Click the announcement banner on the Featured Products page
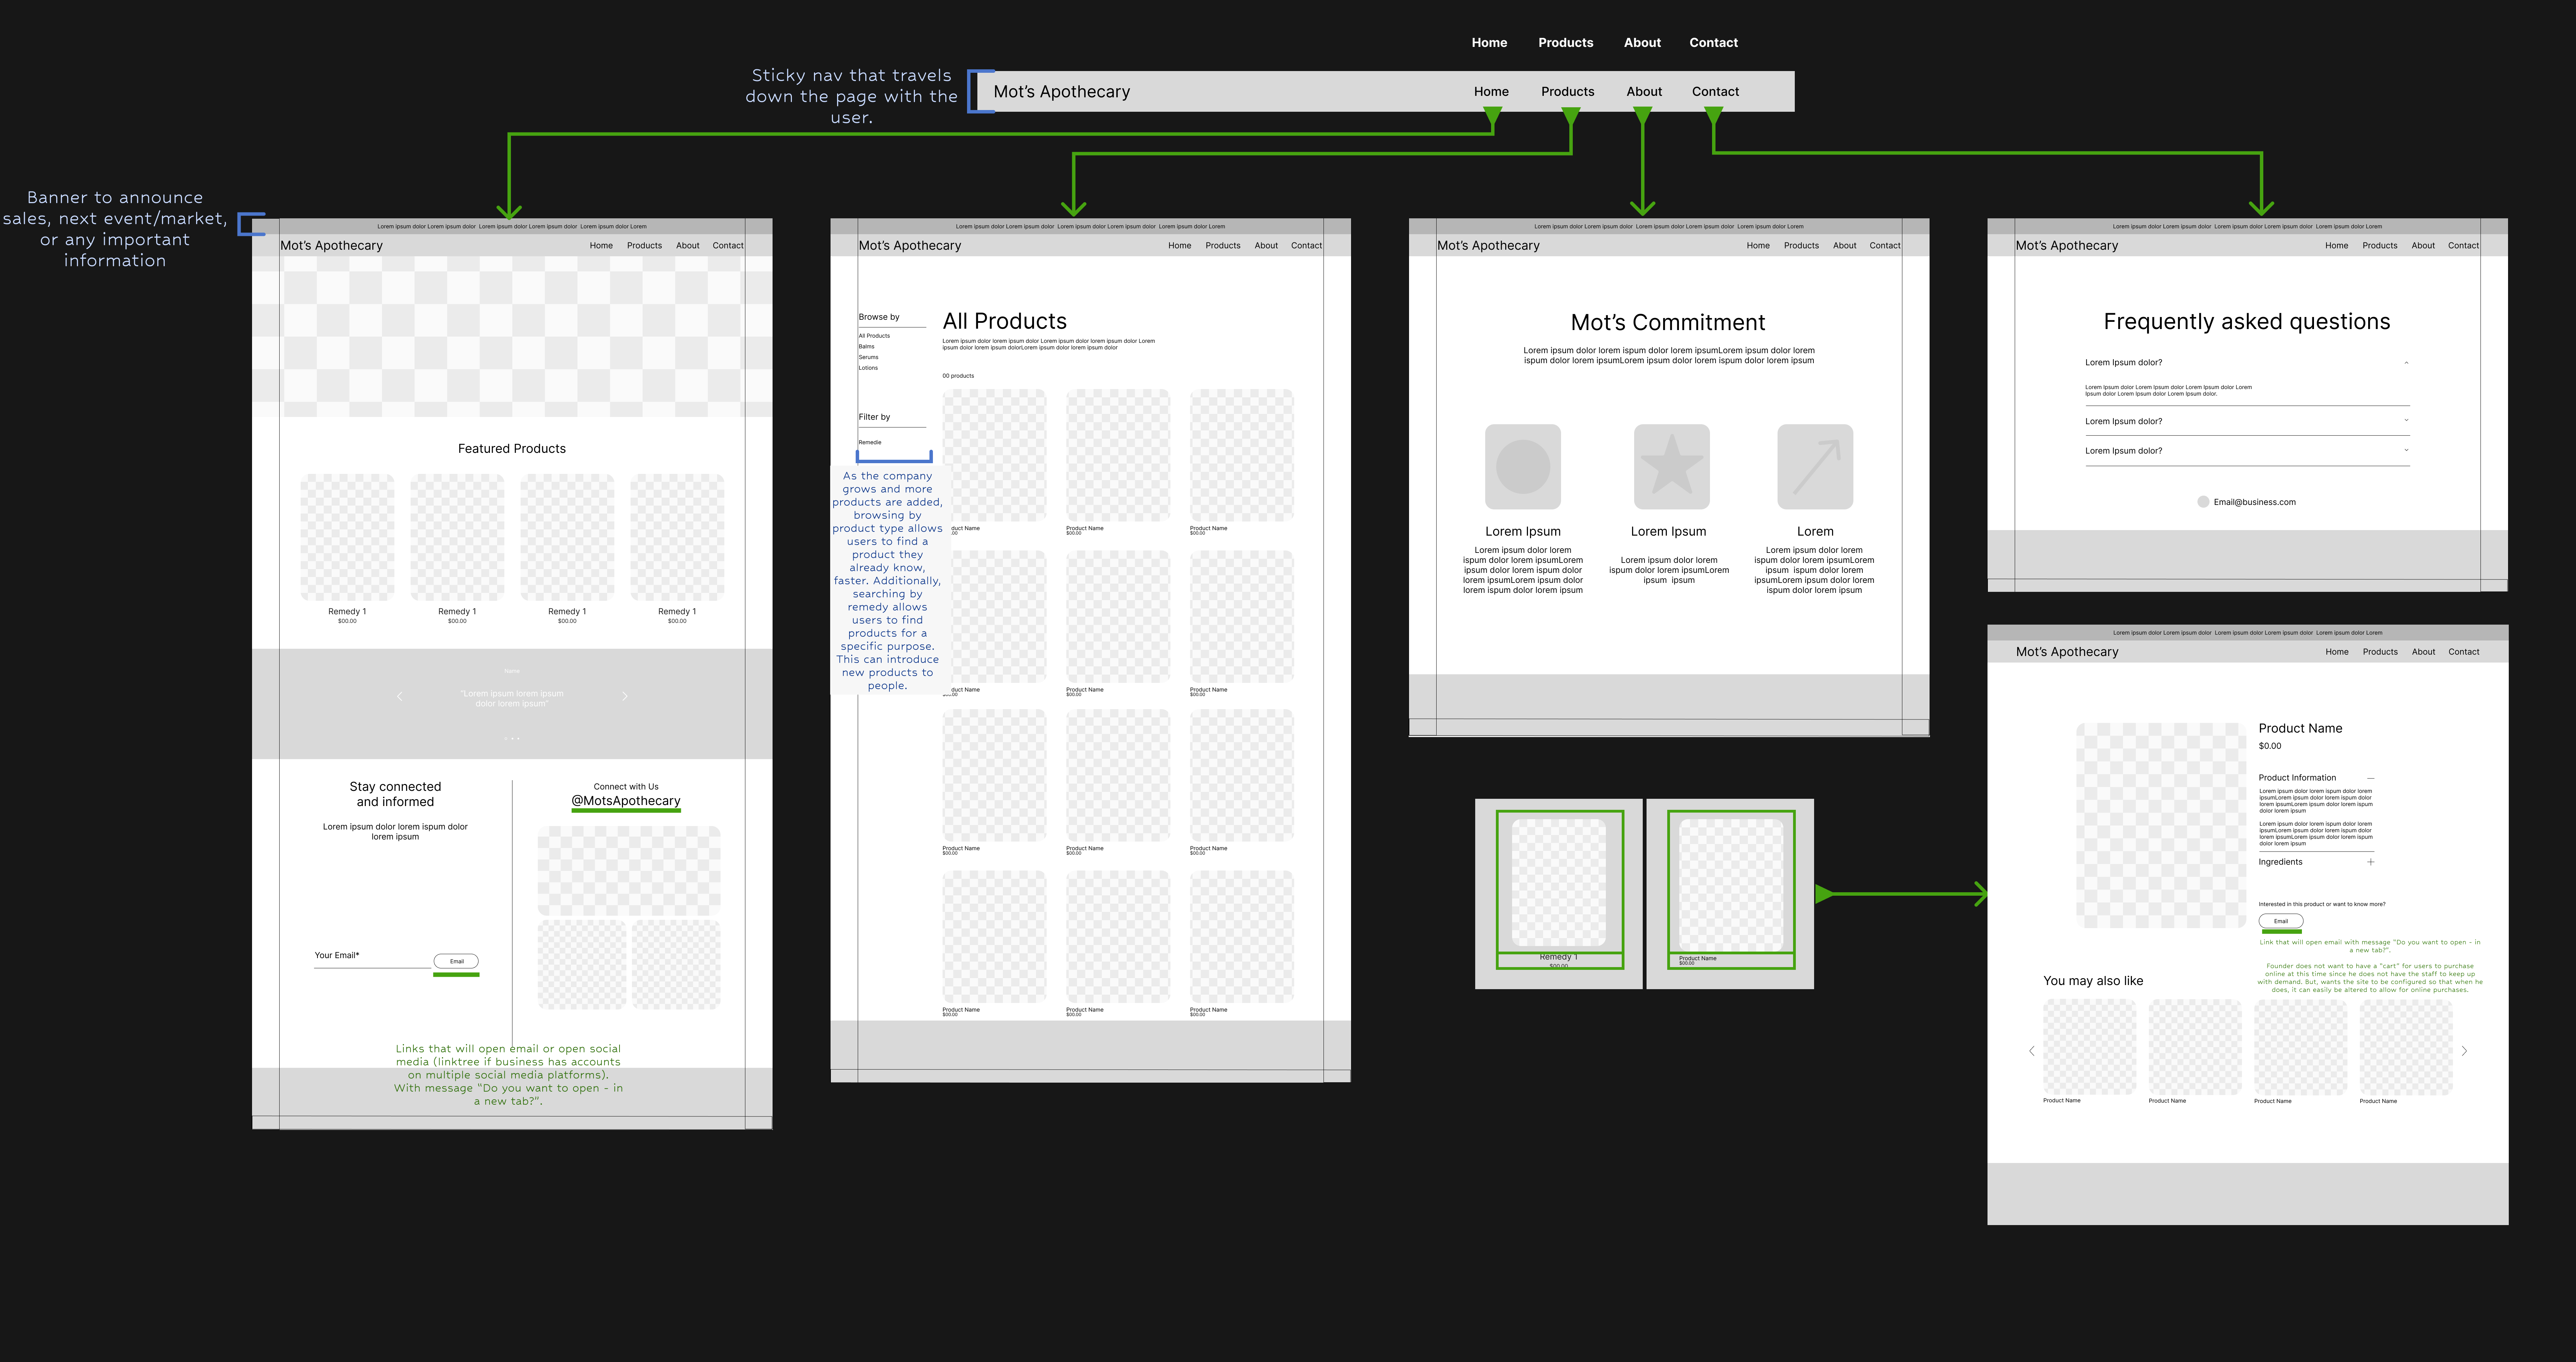 [512, 226]
